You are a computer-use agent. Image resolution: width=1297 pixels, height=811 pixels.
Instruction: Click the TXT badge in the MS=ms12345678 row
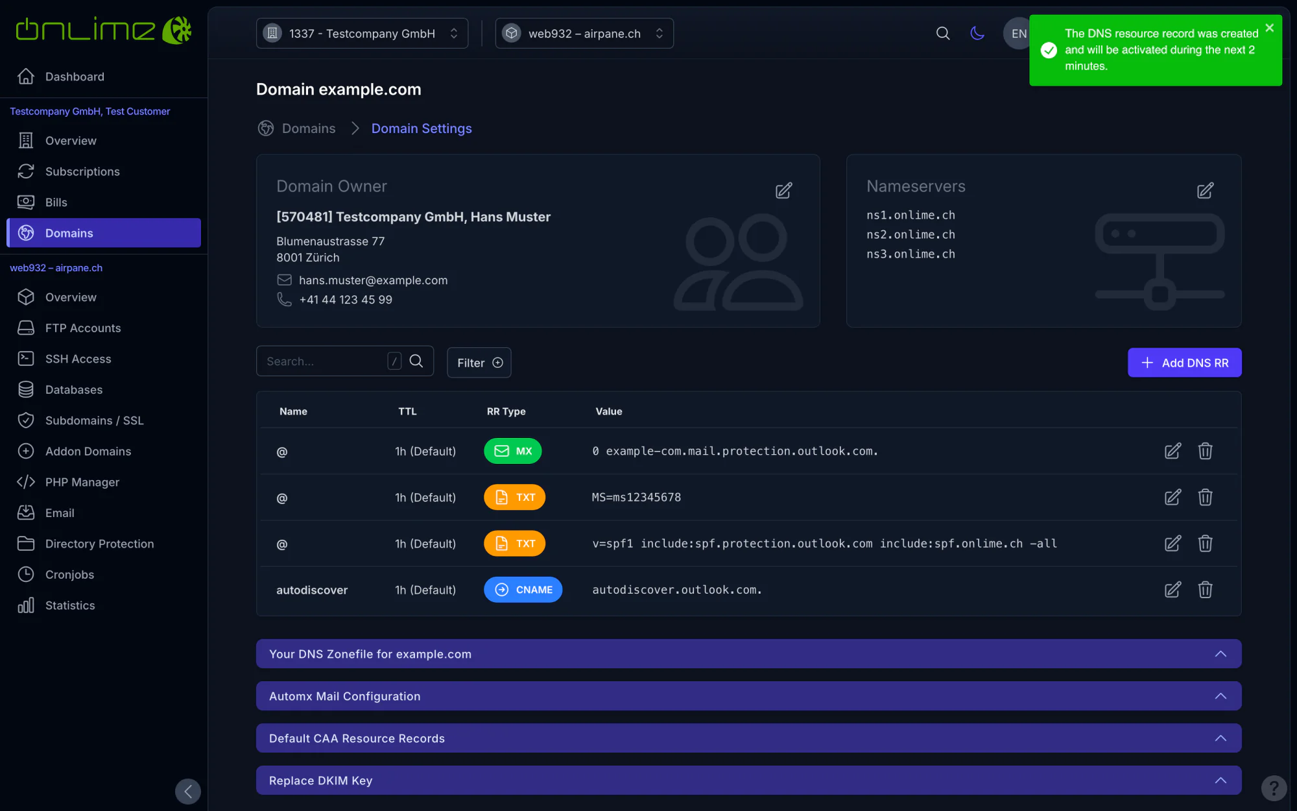click(x=514, y=498)
